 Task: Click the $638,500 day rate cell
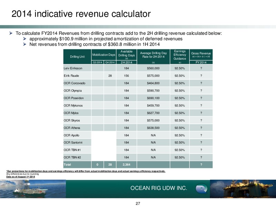[x=153, y=128]
